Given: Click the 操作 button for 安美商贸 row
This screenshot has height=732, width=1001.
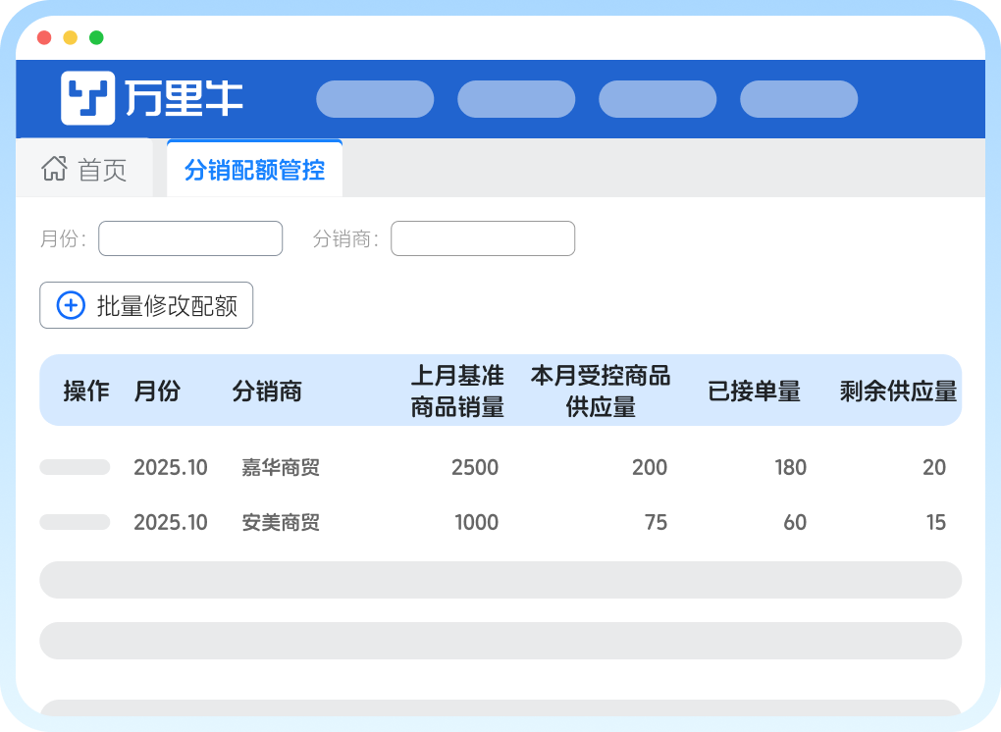Looking at the screenshot, I should click(75, 522).
